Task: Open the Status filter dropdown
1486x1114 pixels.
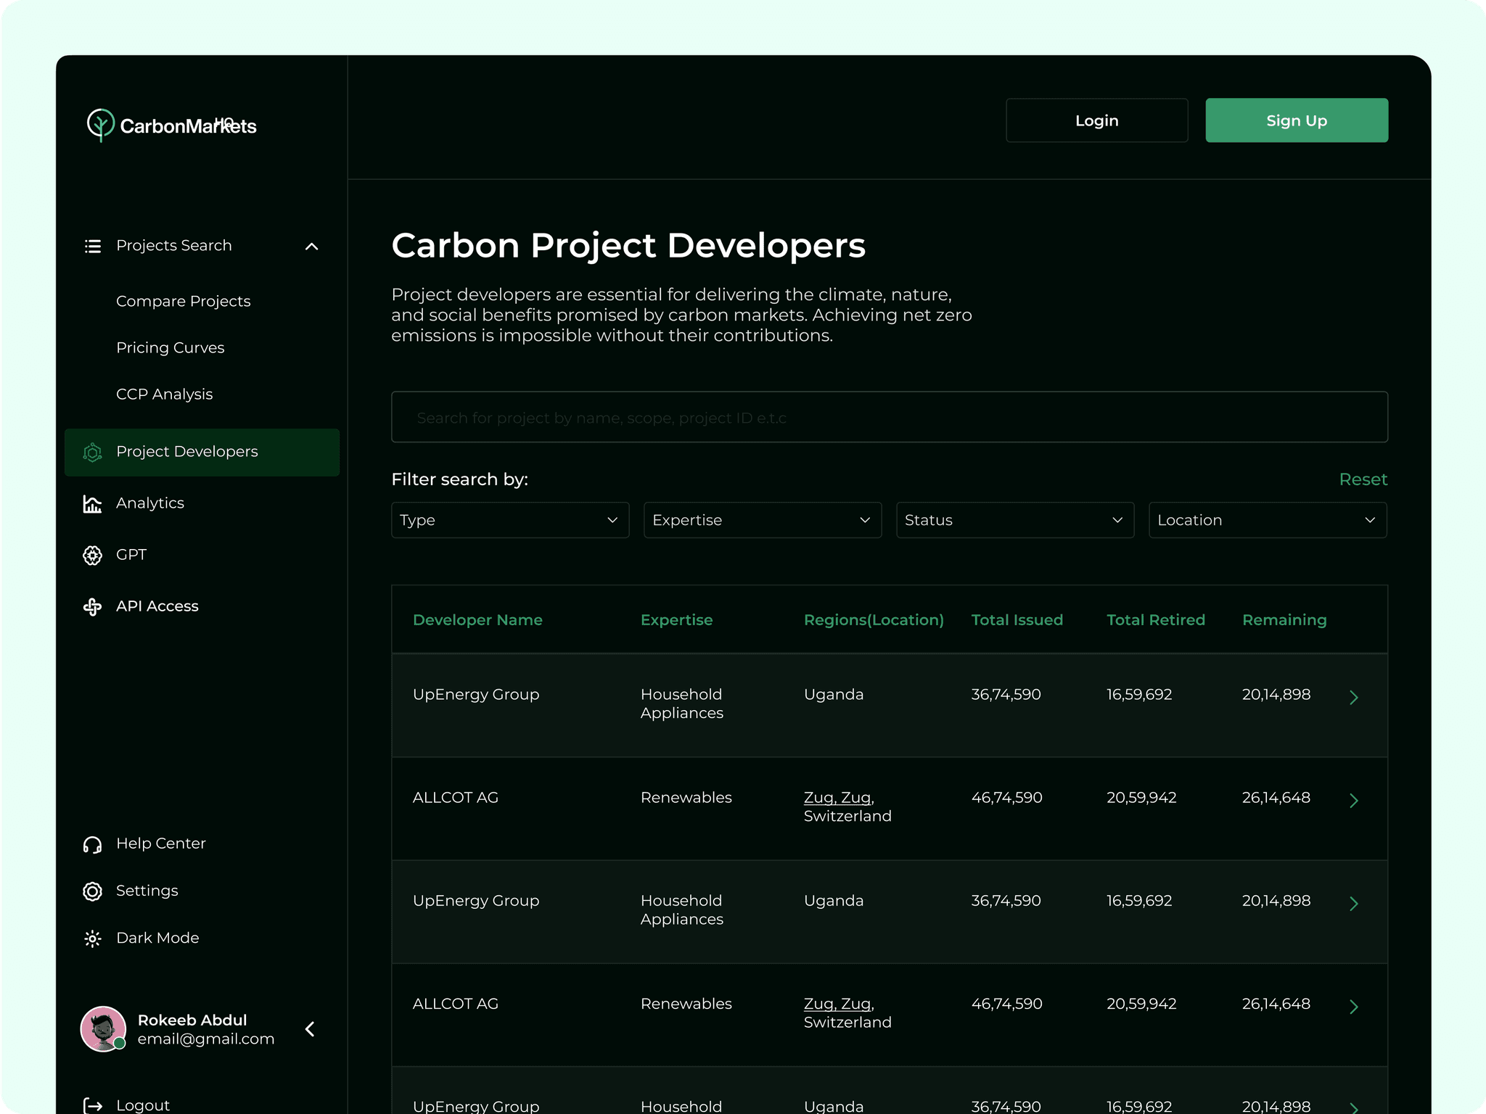Action: coord(1014,520)
